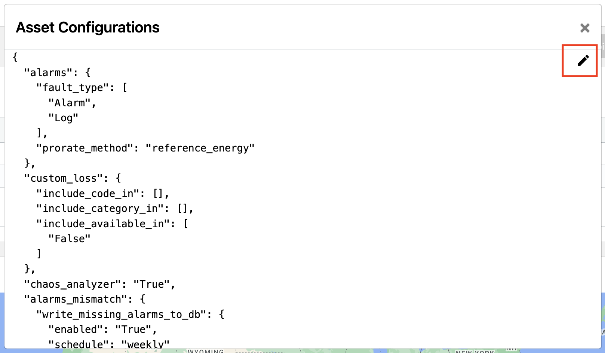
Task: Click the "Alarm" array value
Action: tap(70, 103)
